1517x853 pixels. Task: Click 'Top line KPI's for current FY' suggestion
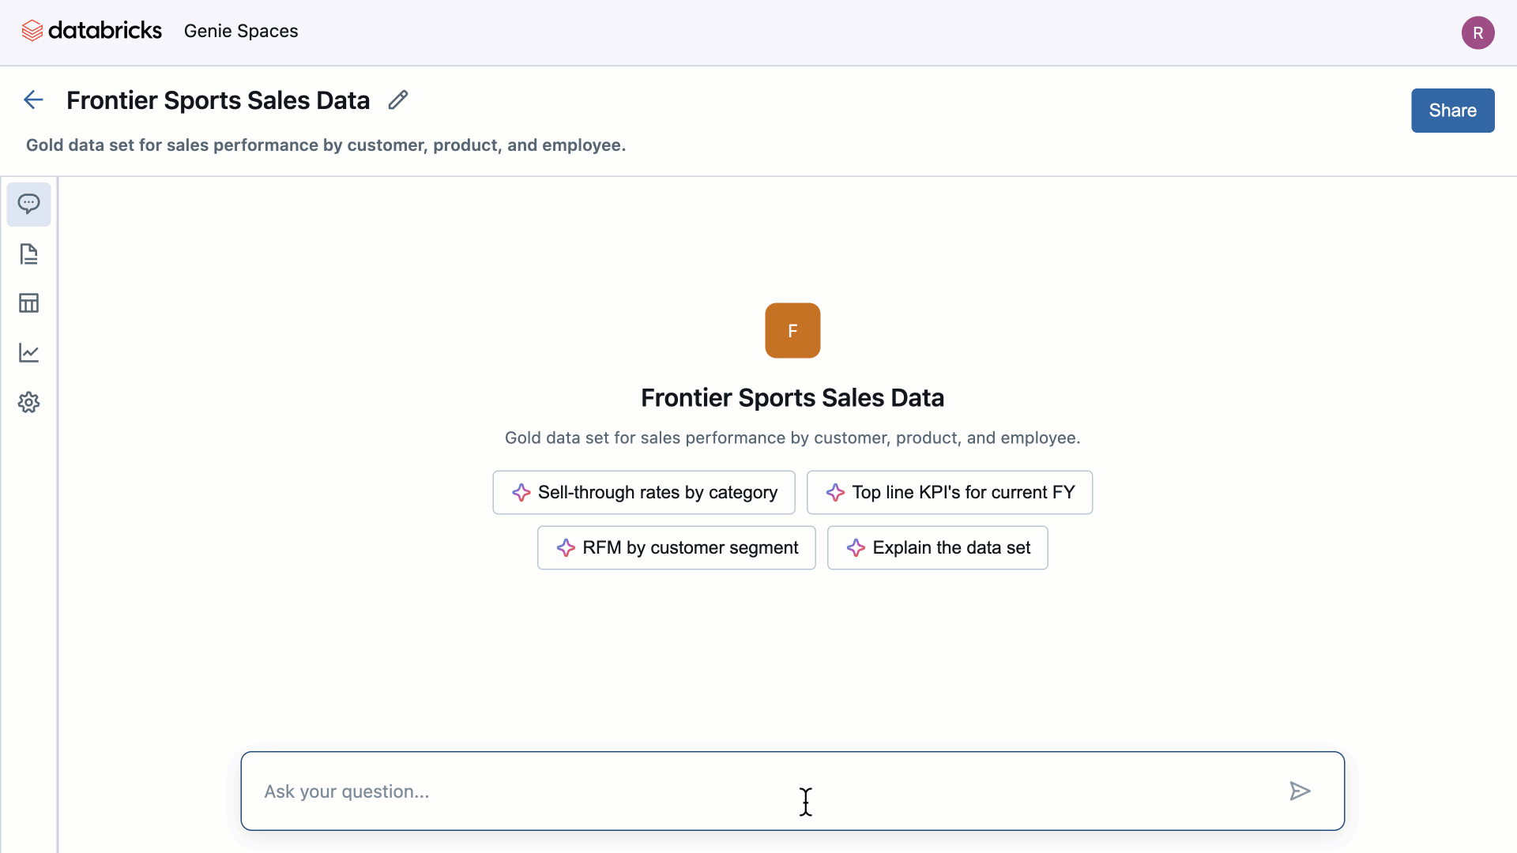950,491
